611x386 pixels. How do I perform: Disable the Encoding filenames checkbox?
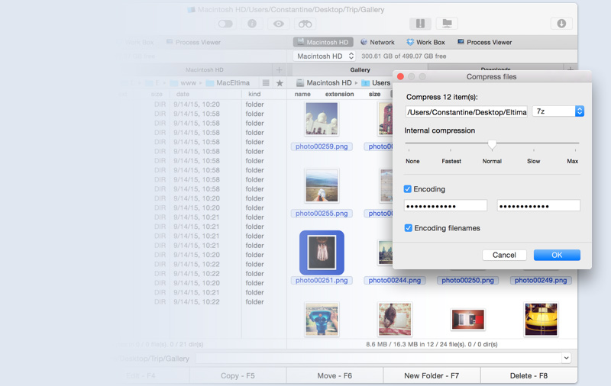[409, 228]
